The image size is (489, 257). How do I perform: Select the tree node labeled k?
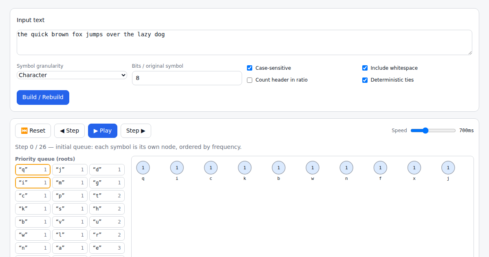click(244, 168)
